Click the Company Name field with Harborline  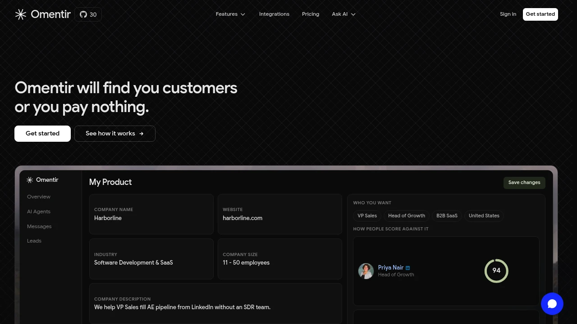[x=151, y=214]
